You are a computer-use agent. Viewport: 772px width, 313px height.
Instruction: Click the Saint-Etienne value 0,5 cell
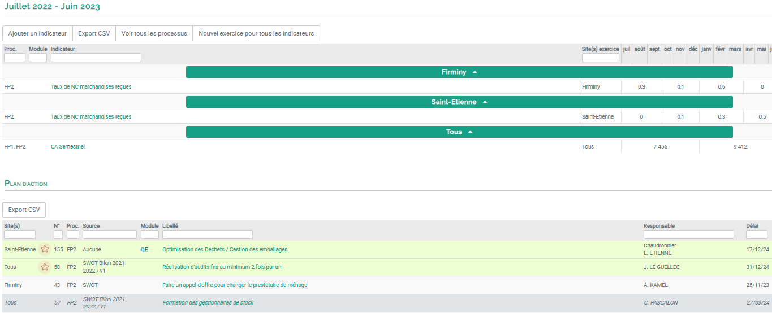point(762,117)
